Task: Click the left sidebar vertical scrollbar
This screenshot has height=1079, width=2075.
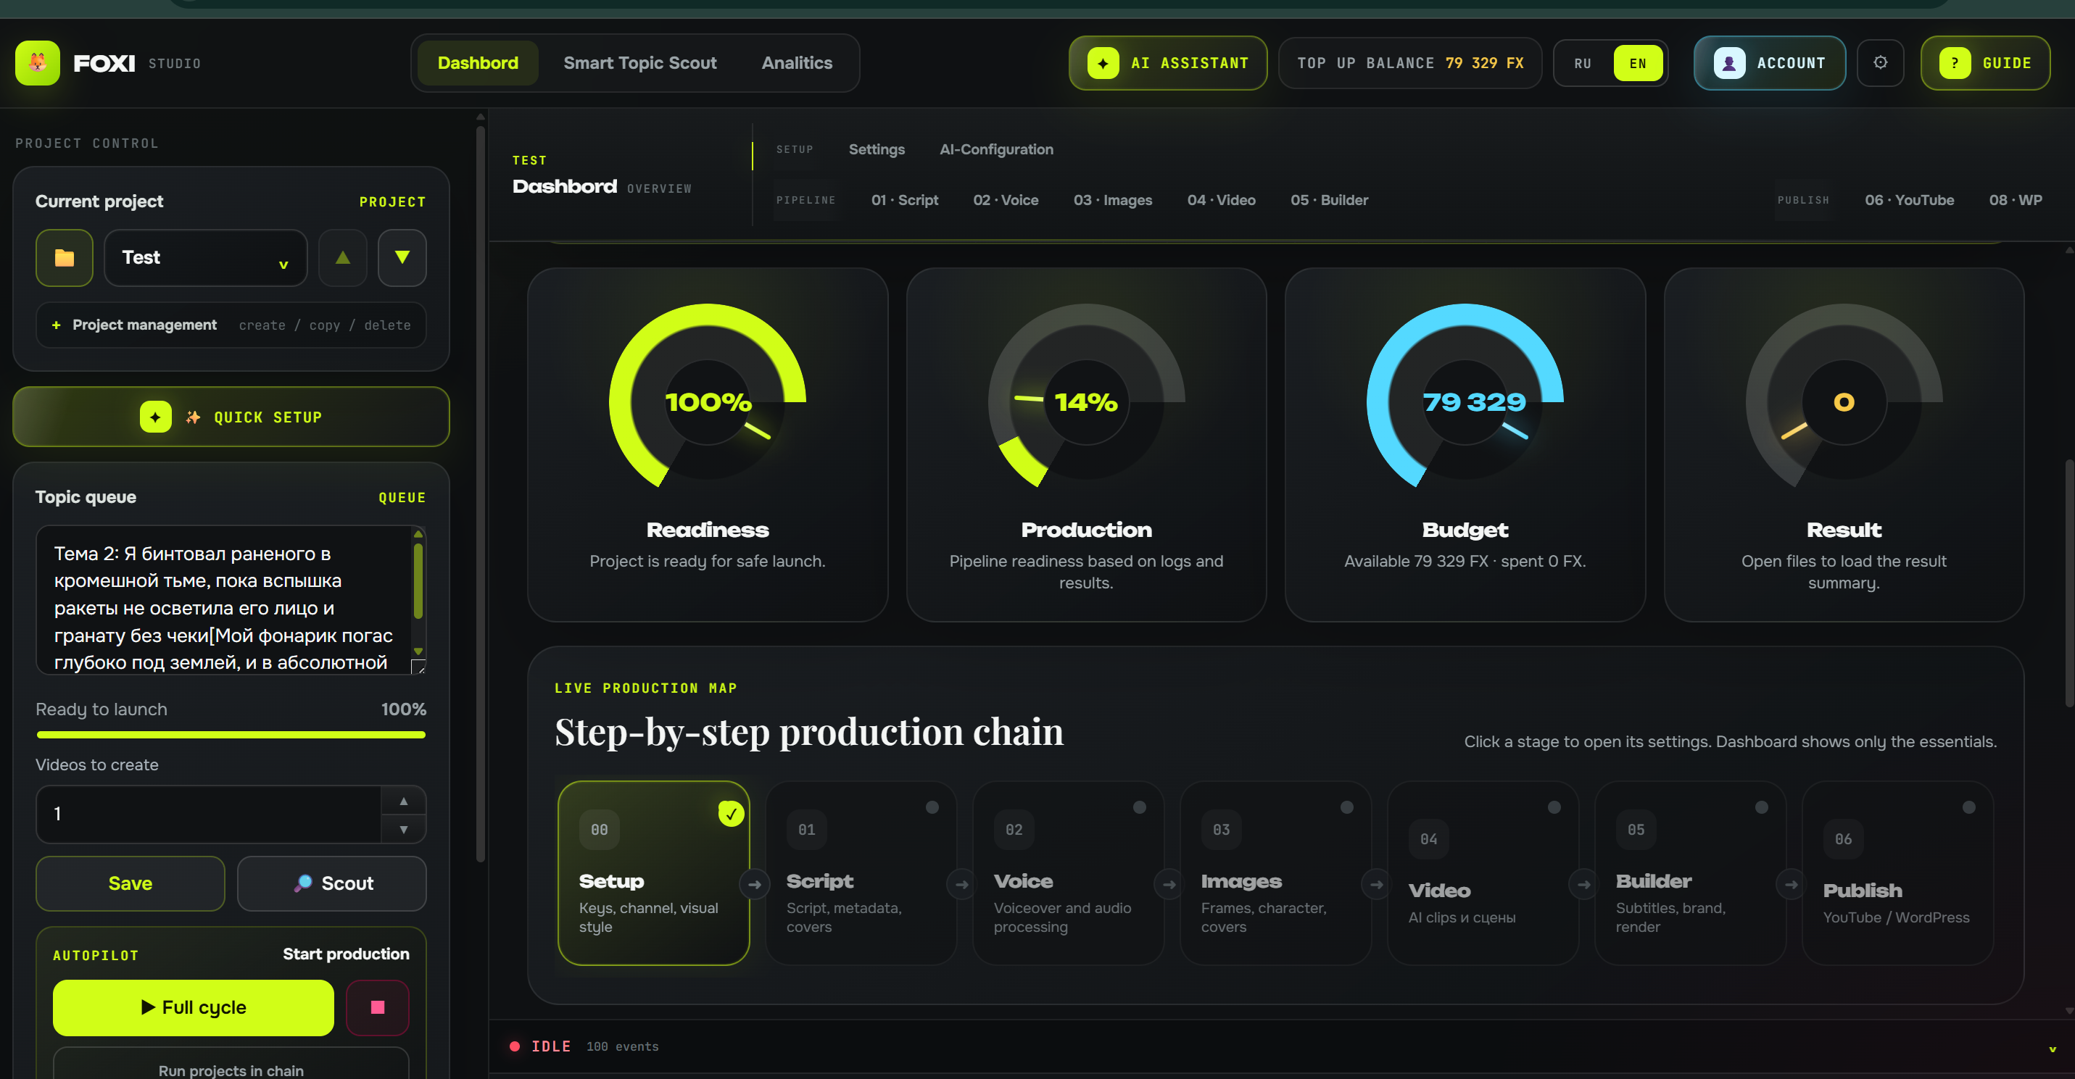Action: (481, 493)
